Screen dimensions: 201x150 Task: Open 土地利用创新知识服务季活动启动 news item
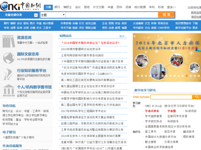82,55
